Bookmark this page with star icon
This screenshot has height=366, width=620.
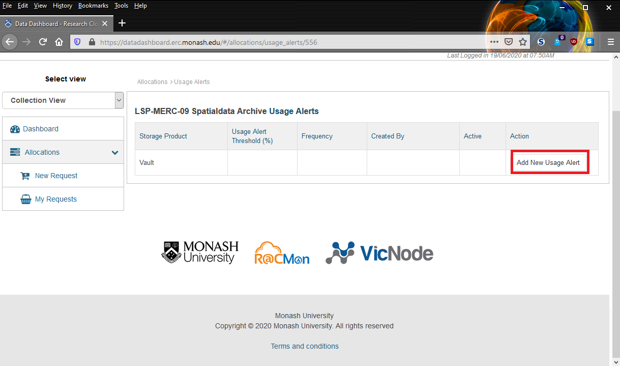click(523, 42)
